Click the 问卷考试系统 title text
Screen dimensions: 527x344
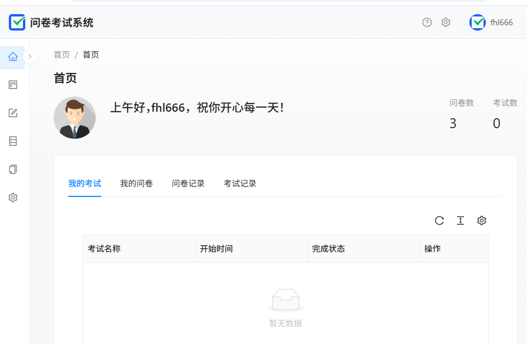tap(62, 22)
